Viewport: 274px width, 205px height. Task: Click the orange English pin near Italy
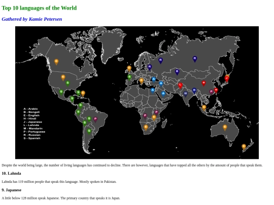142,81
